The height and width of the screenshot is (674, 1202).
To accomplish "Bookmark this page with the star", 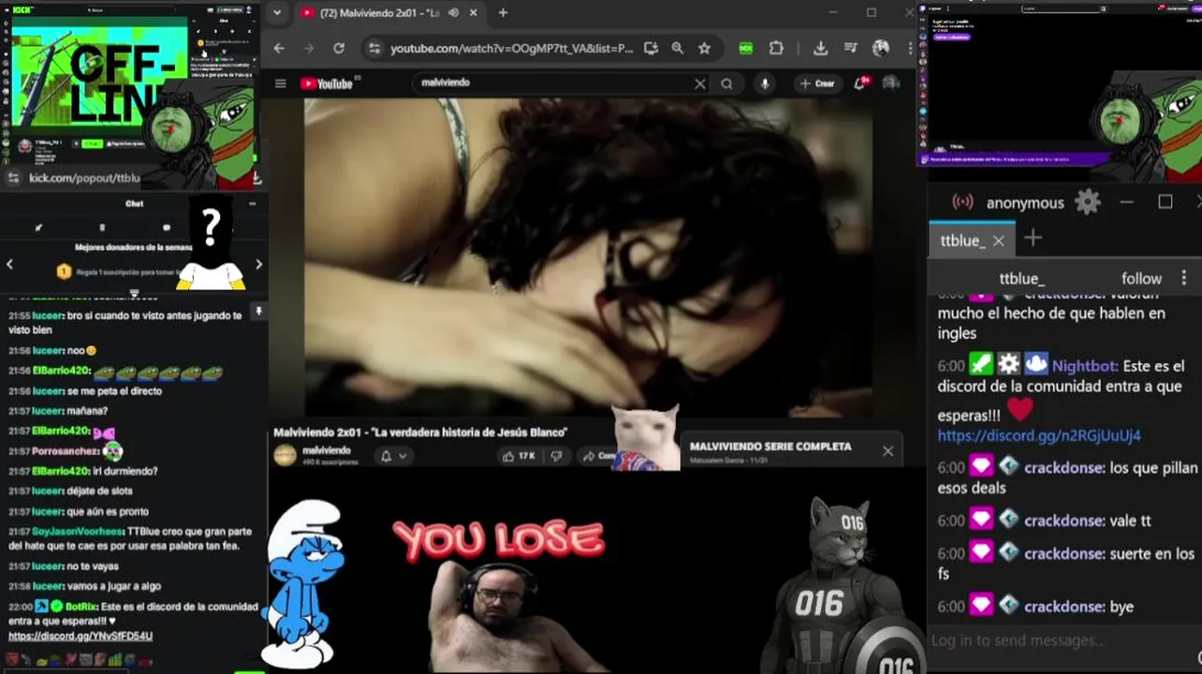I will click(704, 48).
